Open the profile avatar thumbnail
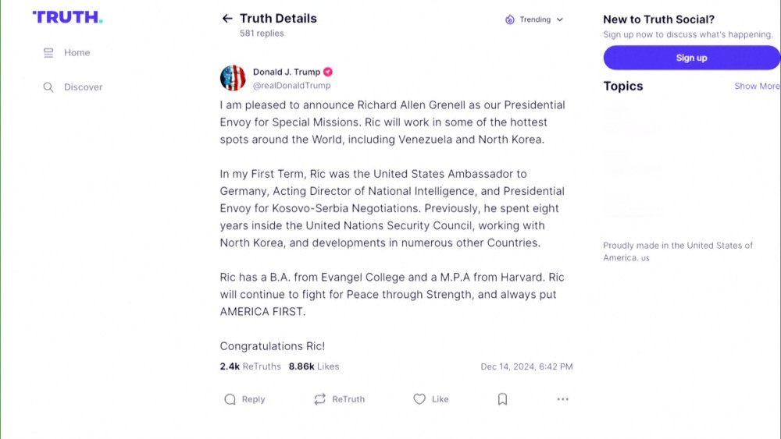Image resolution: width=781 pixels, height=439 pixels. pos(233,78)
